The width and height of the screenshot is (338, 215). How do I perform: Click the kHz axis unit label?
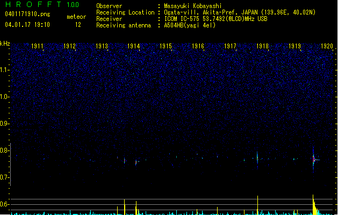coord(5,44)
